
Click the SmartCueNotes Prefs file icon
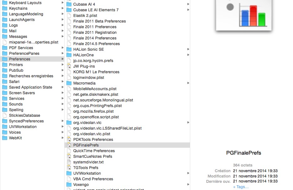click(x=69, y=157)
